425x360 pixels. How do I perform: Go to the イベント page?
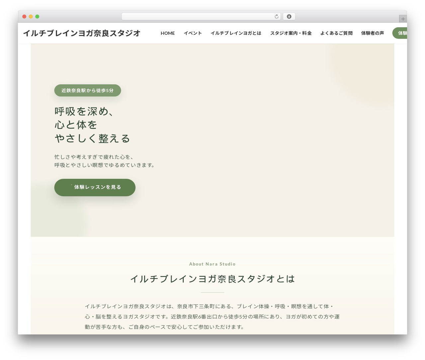click(193, 33)
